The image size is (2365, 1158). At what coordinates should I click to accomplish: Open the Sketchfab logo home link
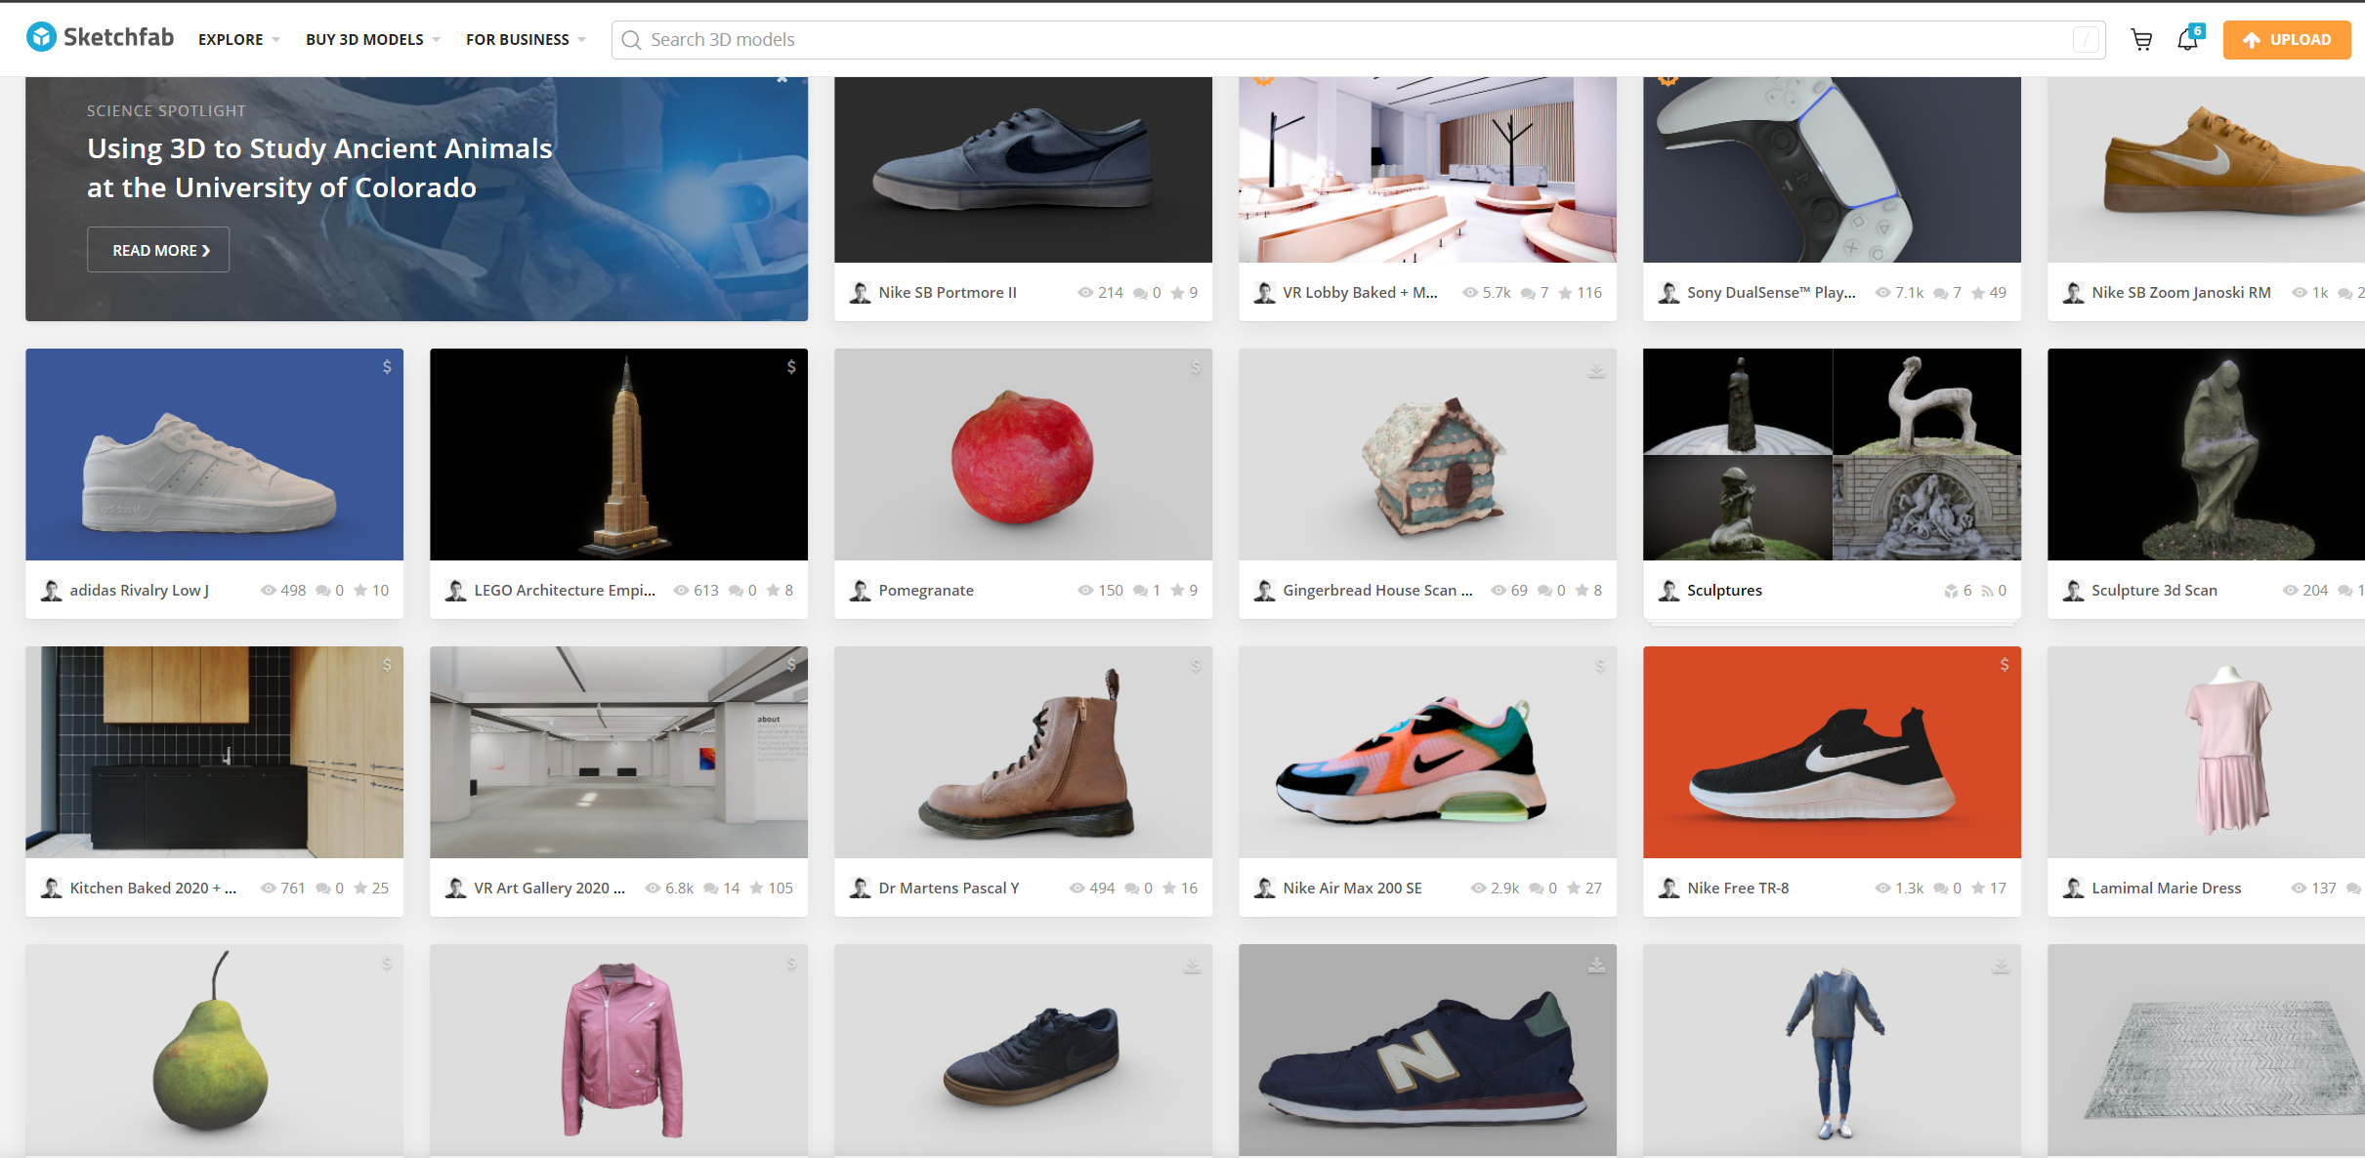(100, 38)
